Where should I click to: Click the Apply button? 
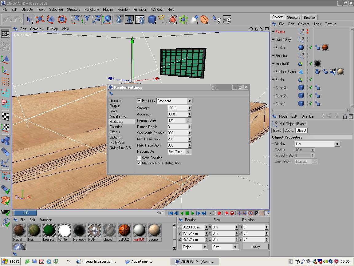[x=255, y=247]
